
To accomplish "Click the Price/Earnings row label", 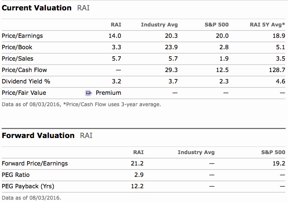I will click(x=22, y=36).
